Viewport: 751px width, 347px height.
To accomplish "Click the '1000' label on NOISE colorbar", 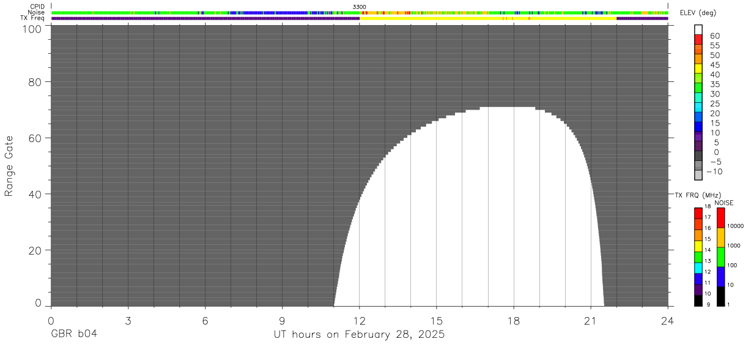I will pos(734,245).
